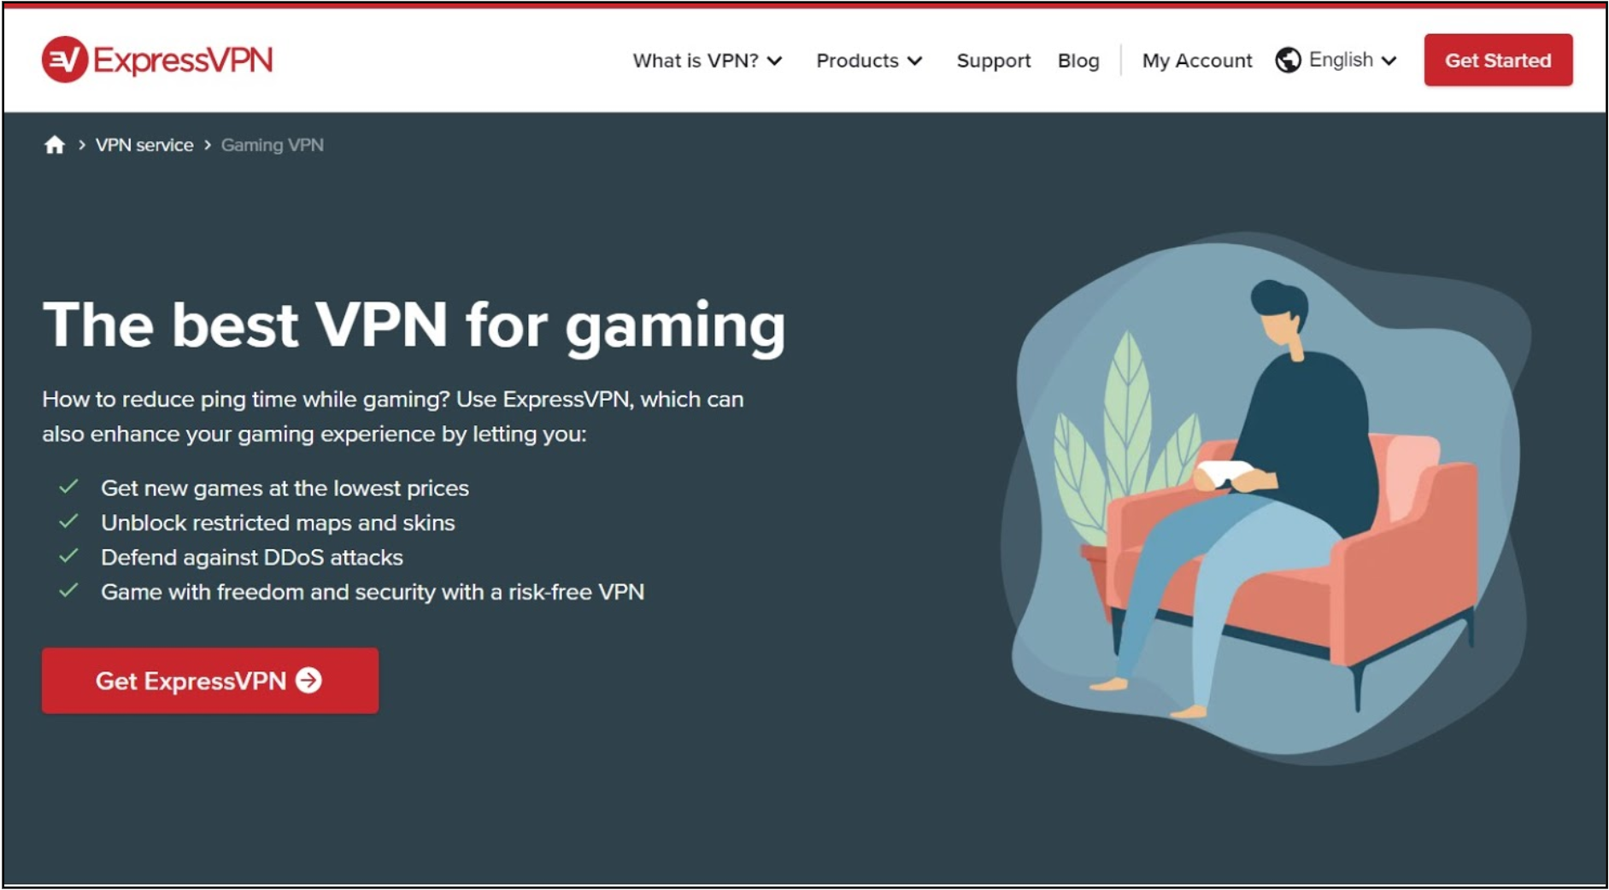Go to the home breadcrumb icon
1609x890 pixels.
pyautogui.click(x=55, y=145)
